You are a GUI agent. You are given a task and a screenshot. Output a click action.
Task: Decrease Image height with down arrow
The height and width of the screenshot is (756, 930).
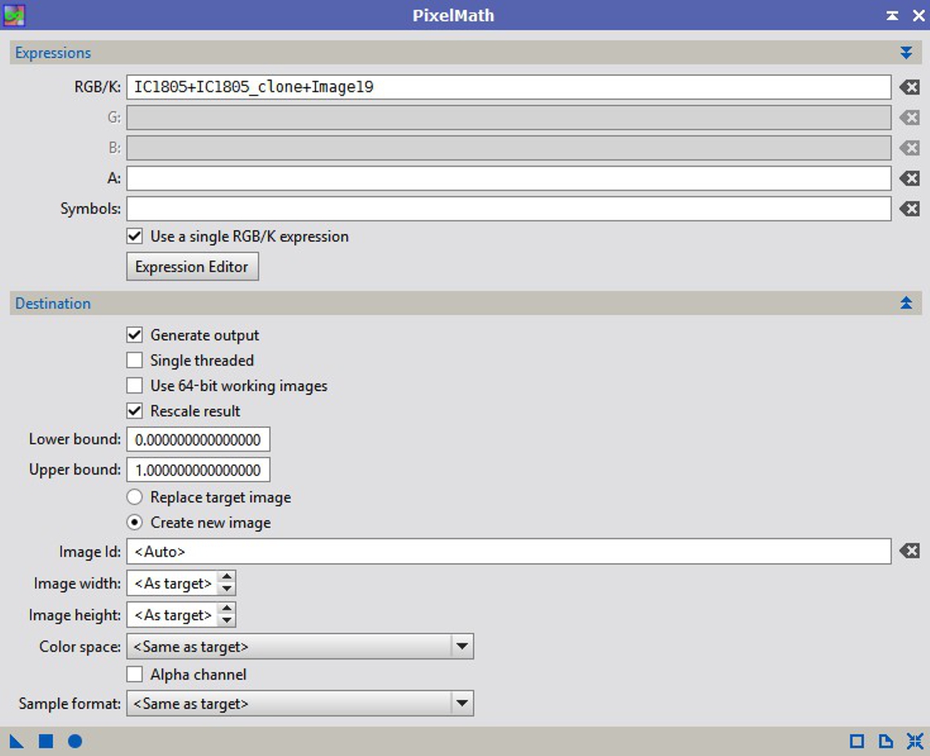click(x=226, y=621)
